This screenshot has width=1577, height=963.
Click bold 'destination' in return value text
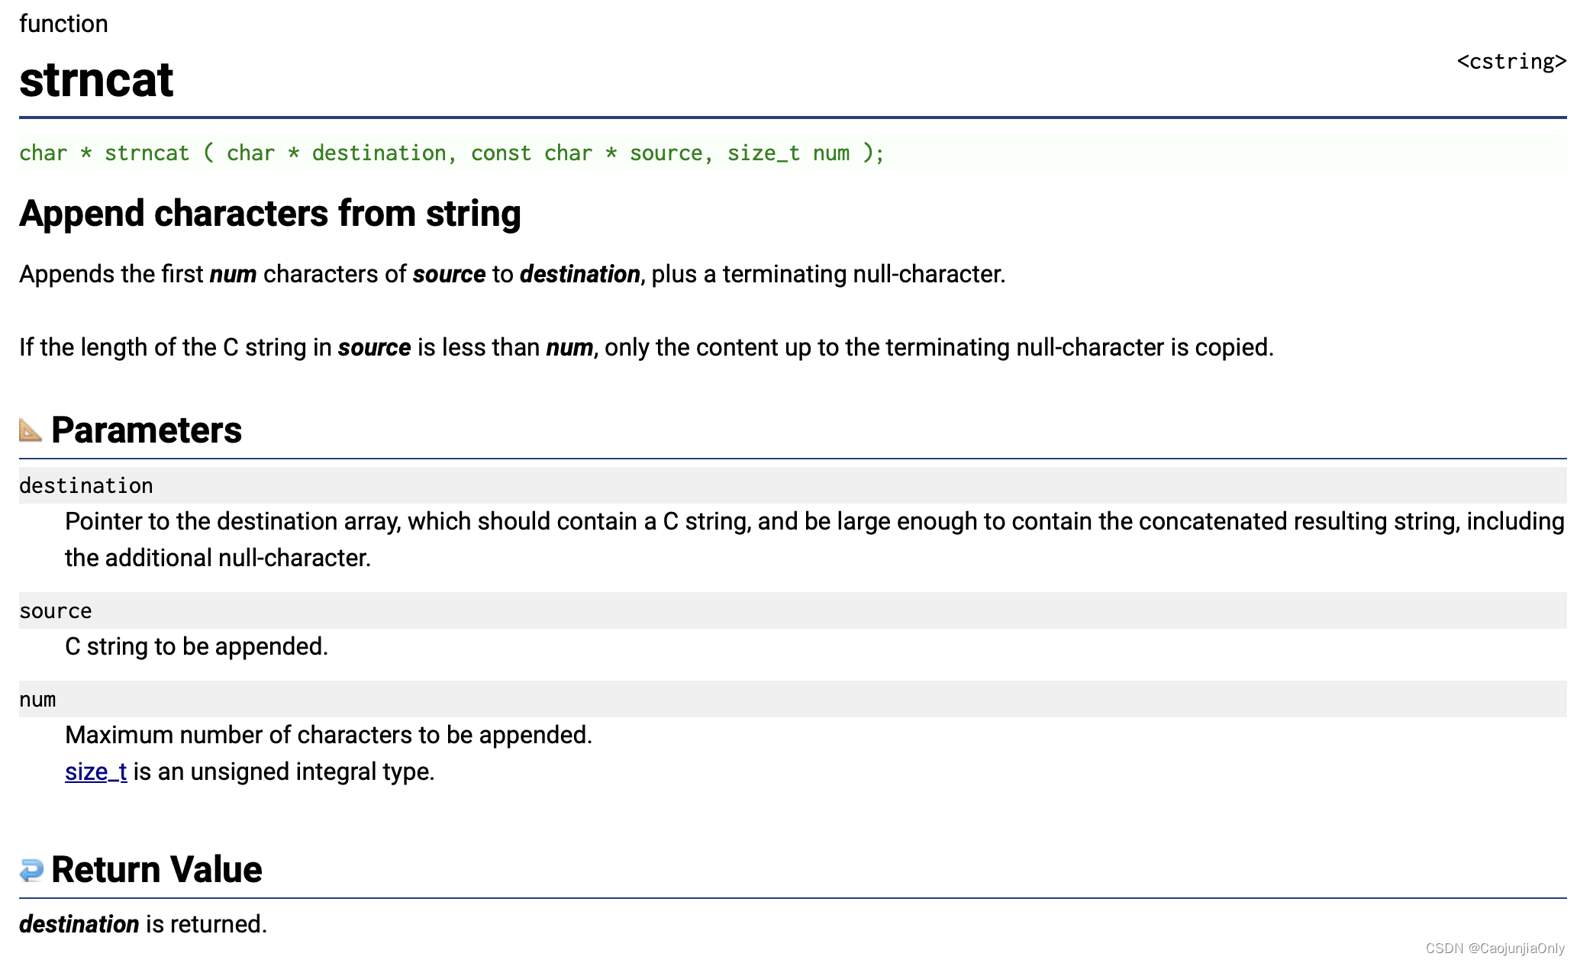pyautogui.click(x=79, y=924)
